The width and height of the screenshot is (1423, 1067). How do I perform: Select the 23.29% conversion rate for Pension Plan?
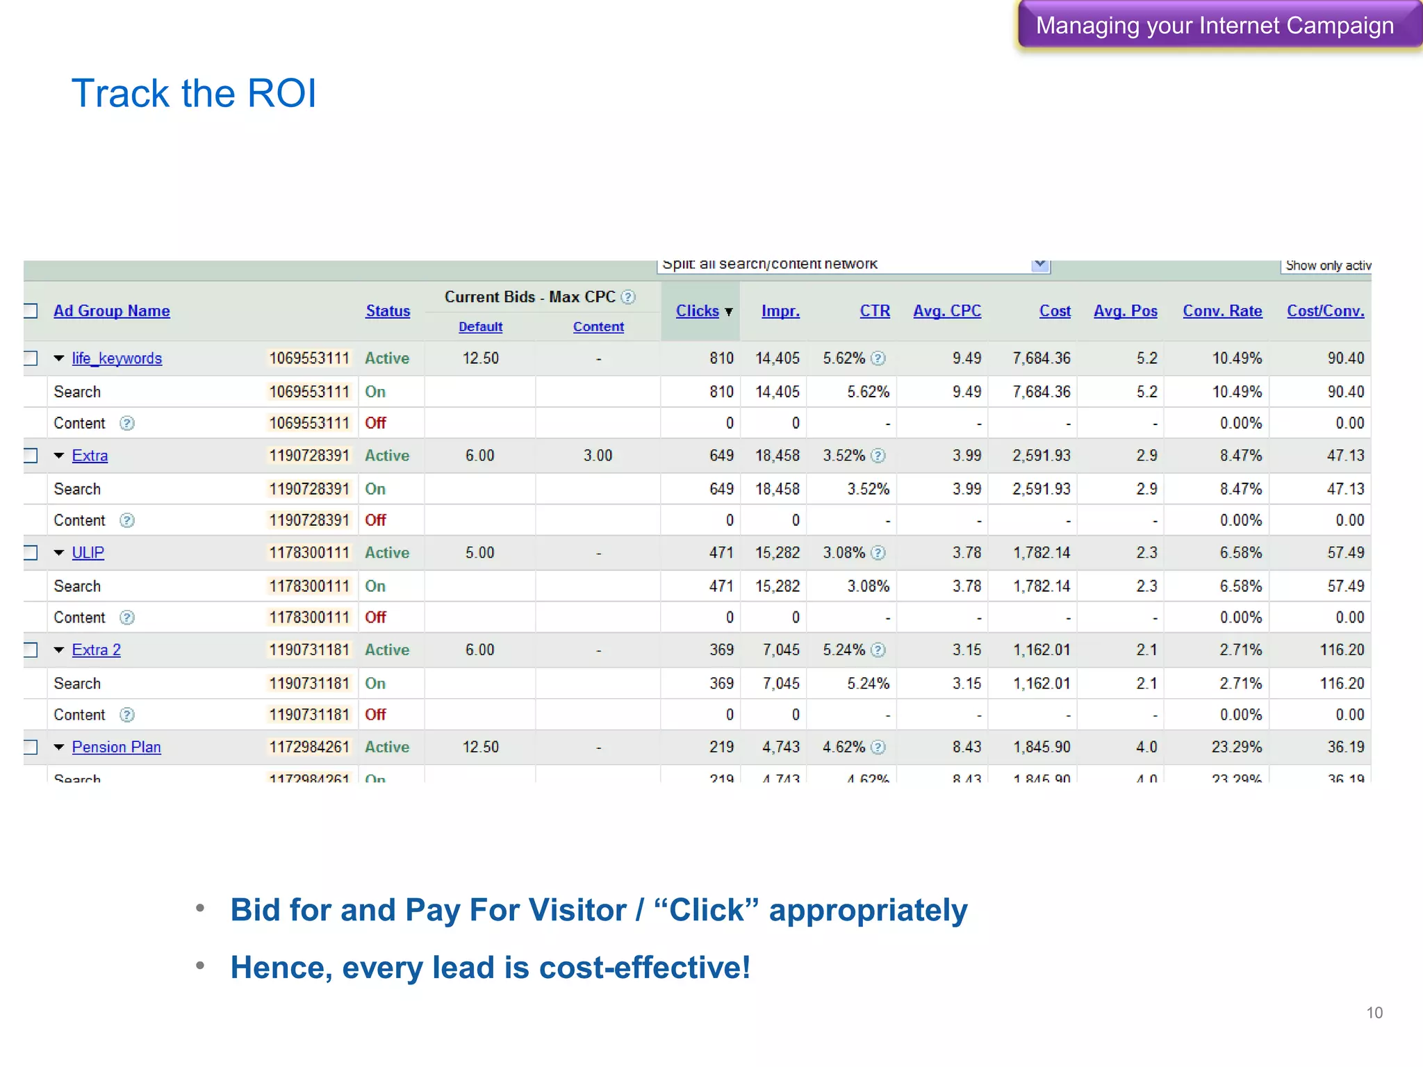[1237, 747]
